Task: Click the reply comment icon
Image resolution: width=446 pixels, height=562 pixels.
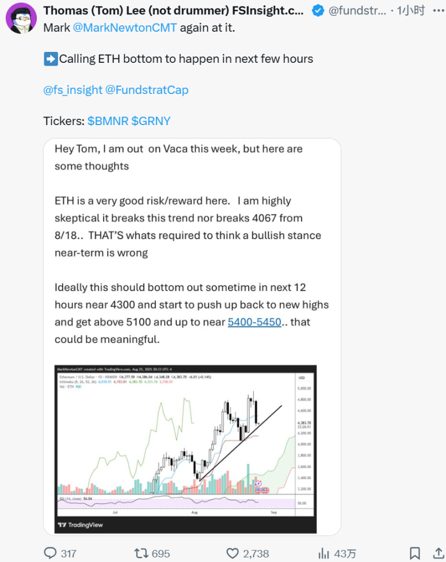Action: point(51,553)
